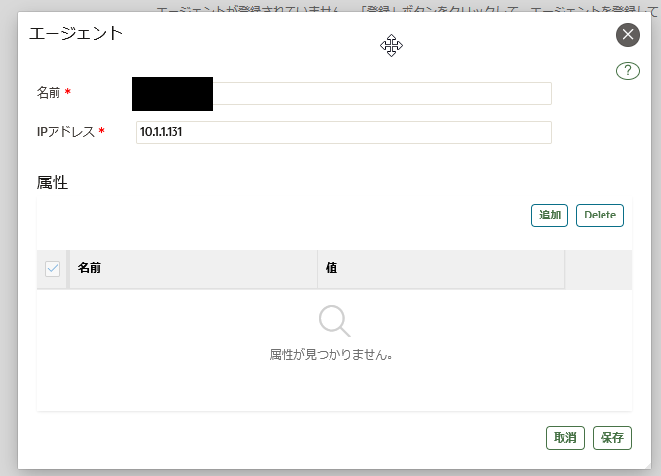The image size is (661, 476).
Task: Close the エージェント dialog with the X icon
Action: coord(627,35)
